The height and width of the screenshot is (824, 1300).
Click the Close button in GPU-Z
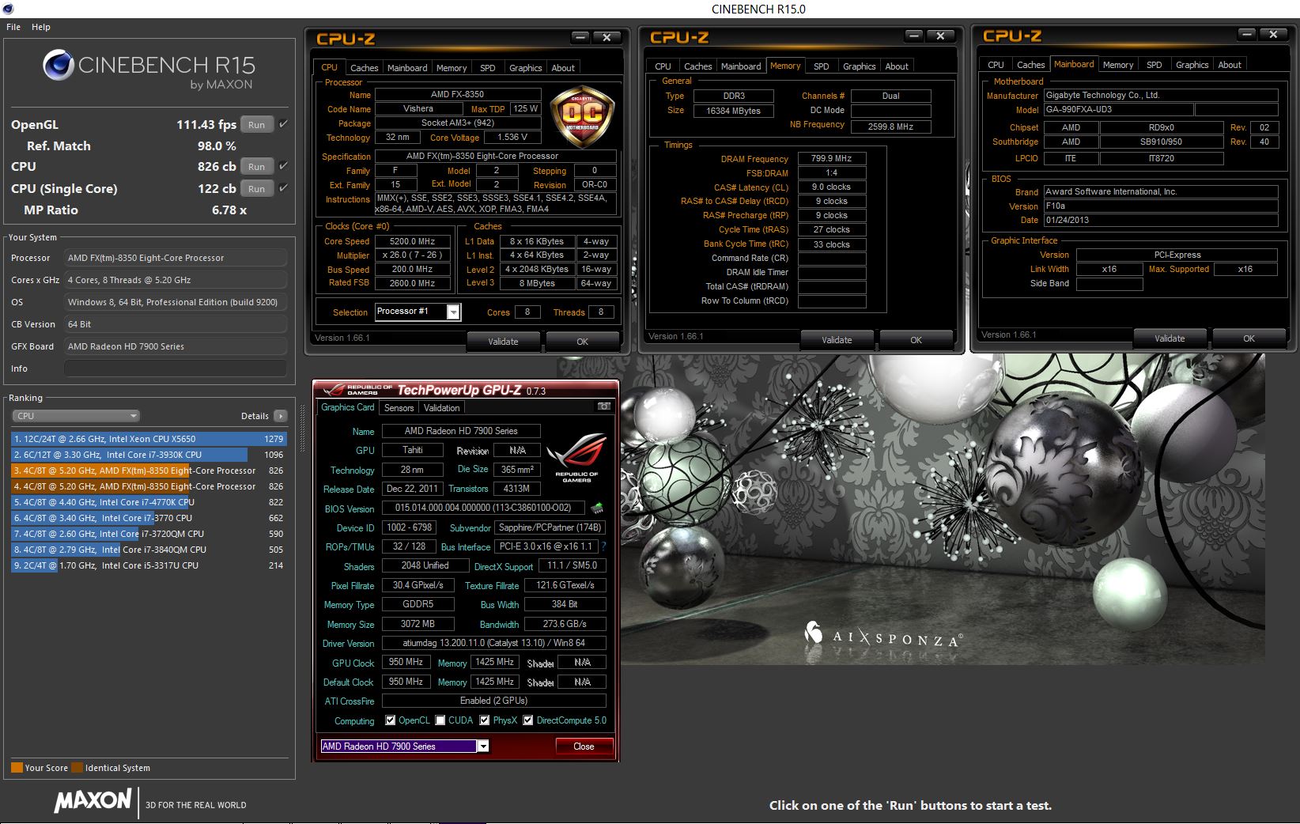click(584, 747)
